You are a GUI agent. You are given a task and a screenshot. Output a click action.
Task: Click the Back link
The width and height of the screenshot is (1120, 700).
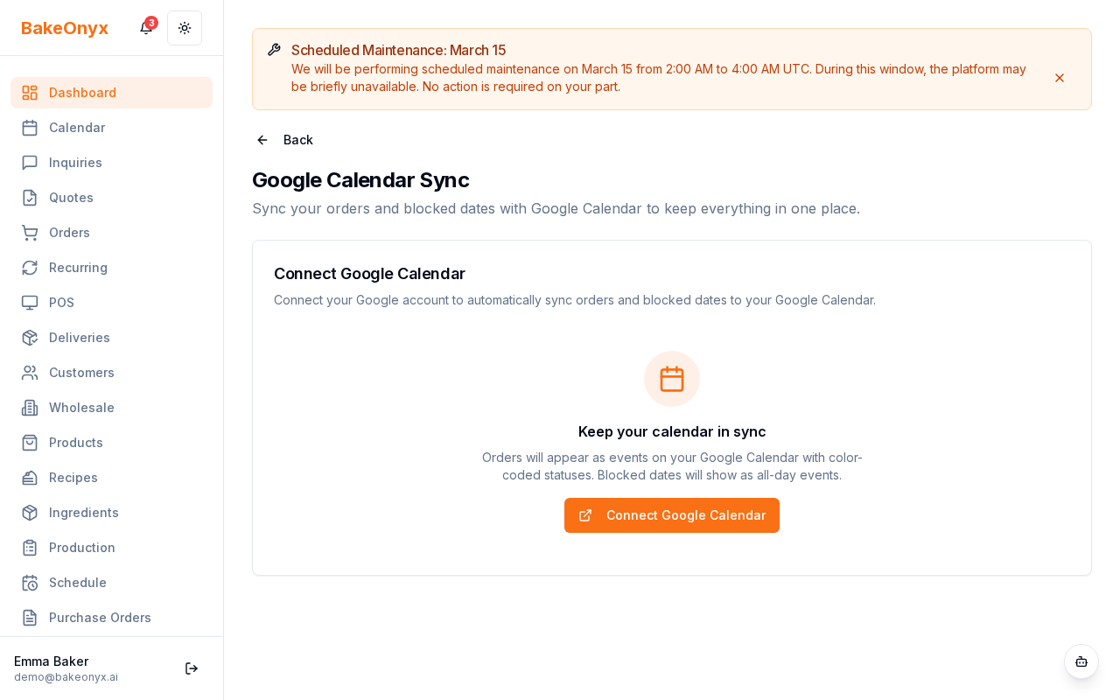pos(297,140)
